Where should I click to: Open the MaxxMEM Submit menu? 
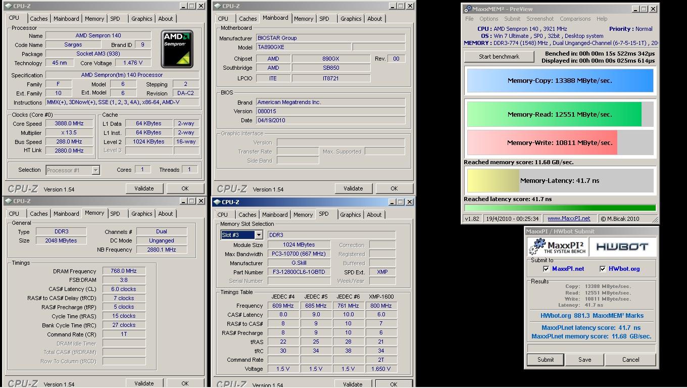(x=512, y=19)
